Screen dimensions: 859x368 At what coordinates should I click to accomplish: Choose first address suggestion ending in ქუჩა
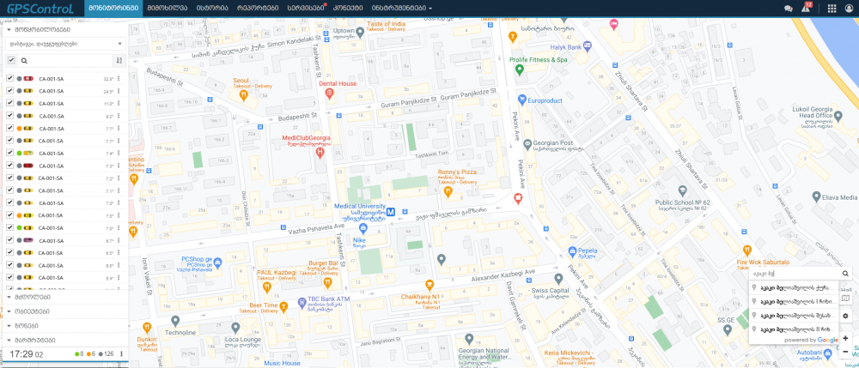pos(794,287)
